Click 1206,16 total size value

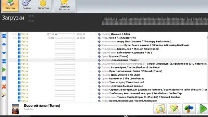click(x=81, y=34)
